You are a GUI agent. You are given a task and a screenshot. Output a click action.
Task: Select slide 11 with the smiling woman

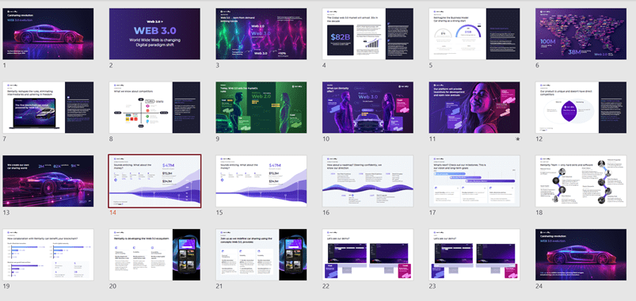(x=474, y=108)
